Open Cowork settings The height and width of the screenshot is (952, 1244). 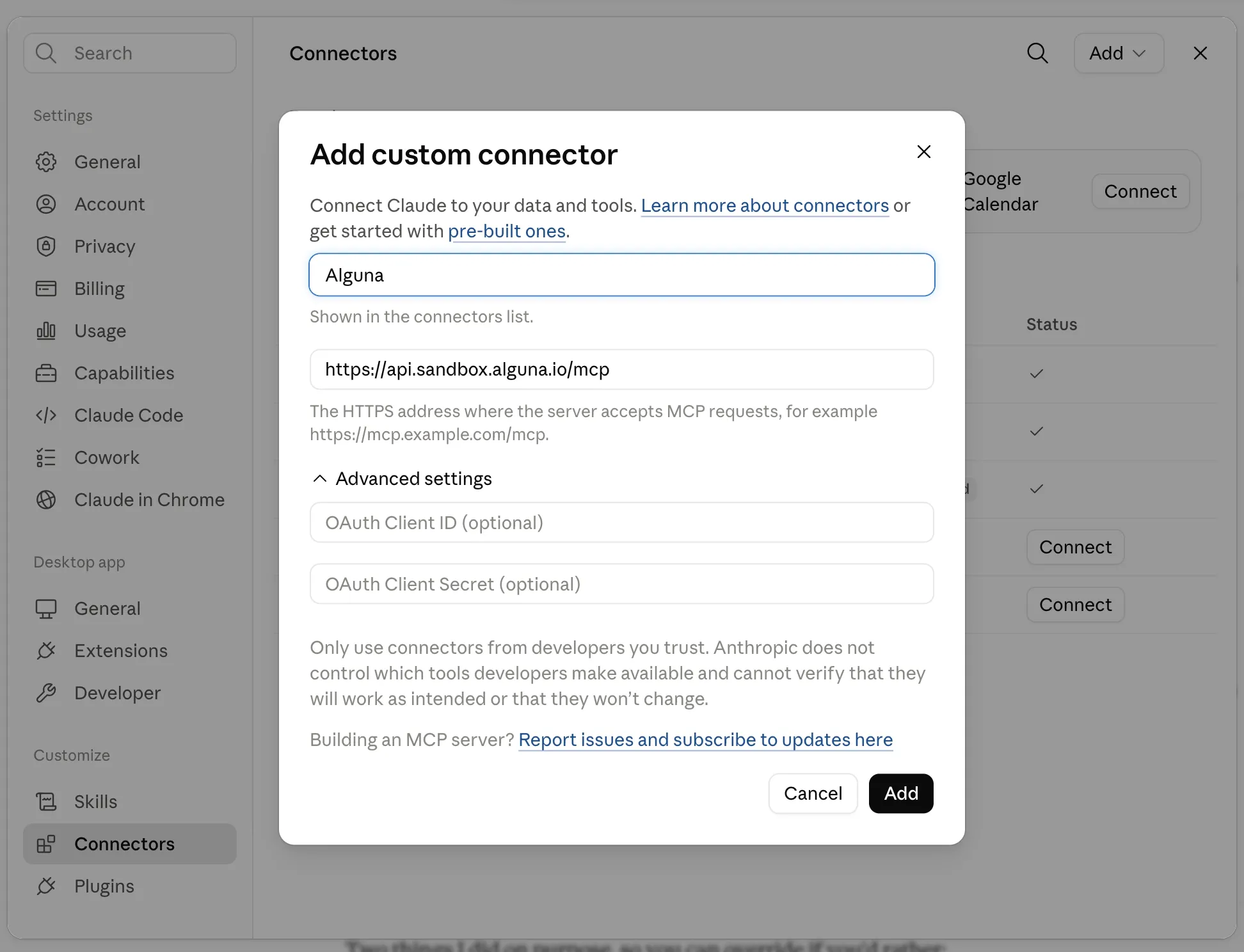tap(130, 457)
